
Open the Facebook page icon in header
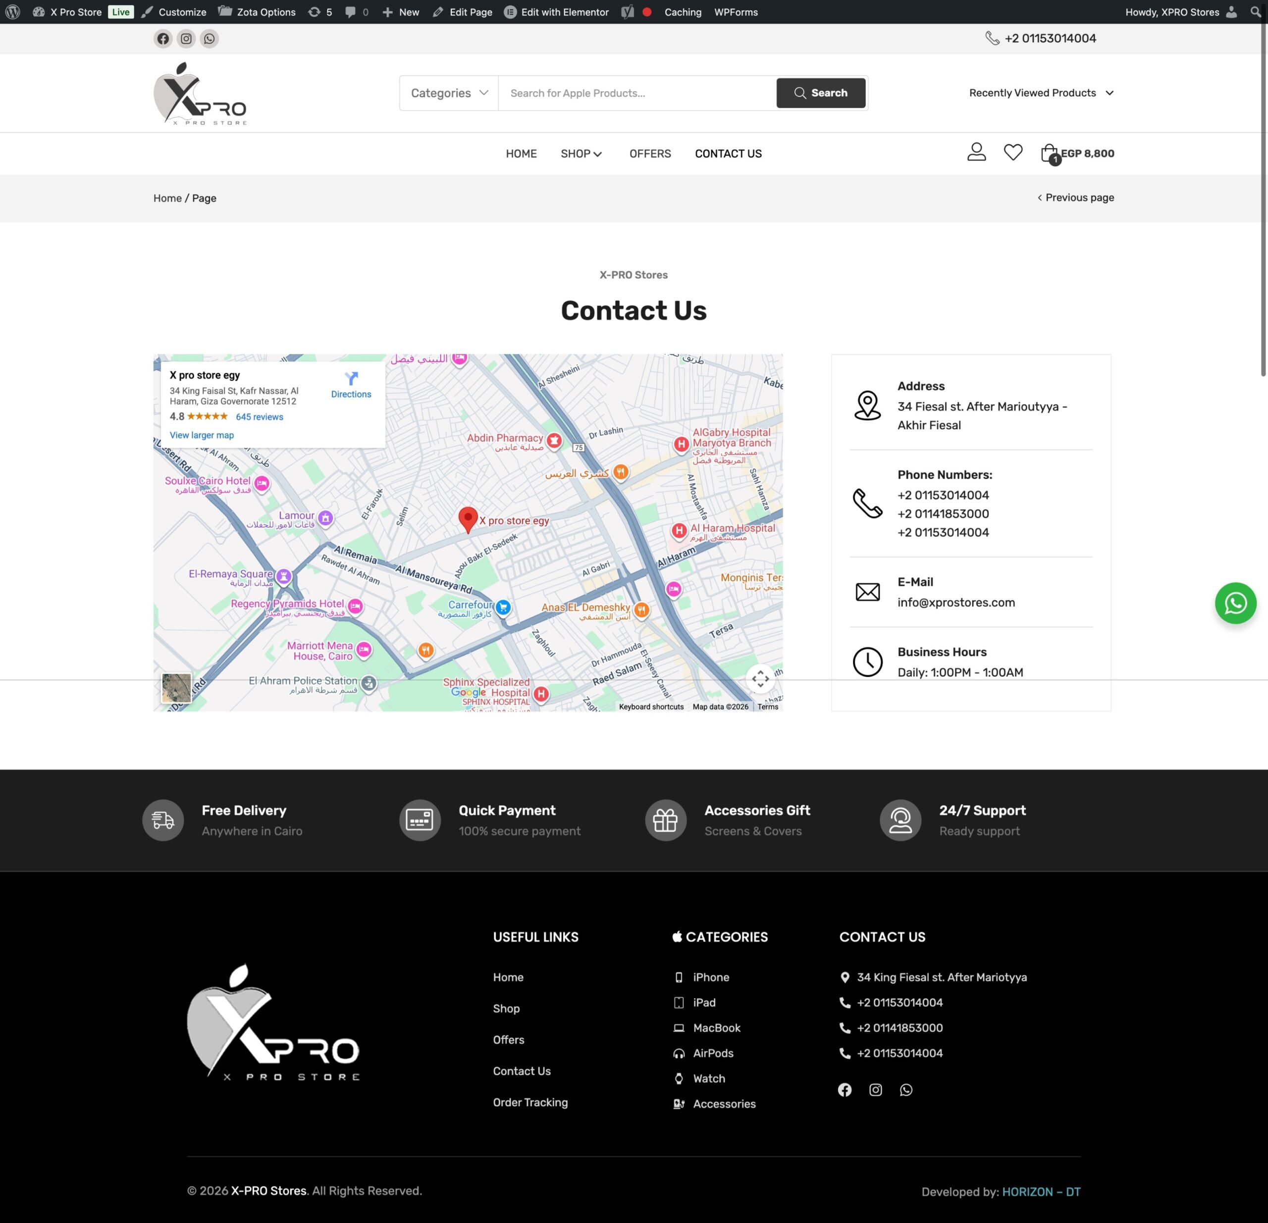tap(162, 39)
